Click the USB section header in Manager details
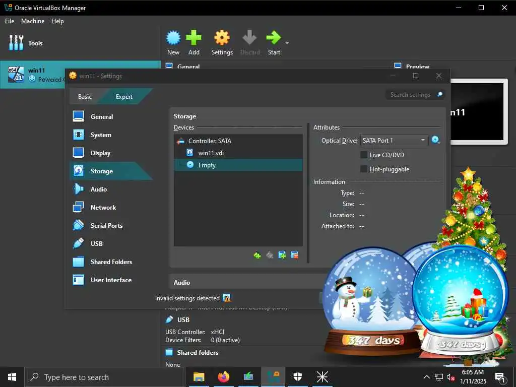 [x=183, y=319]
